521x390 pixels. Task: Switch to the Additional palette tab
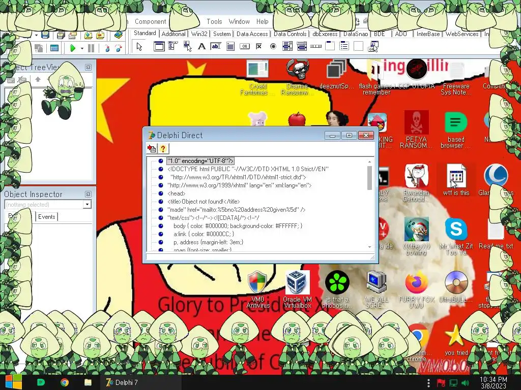click(173, 34)
